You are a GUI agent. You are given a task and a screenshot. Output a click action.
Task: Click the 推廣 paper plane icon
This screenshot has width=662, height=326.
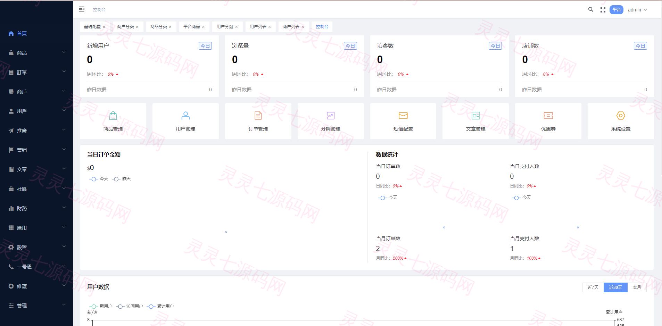click(x=11, y=131)
